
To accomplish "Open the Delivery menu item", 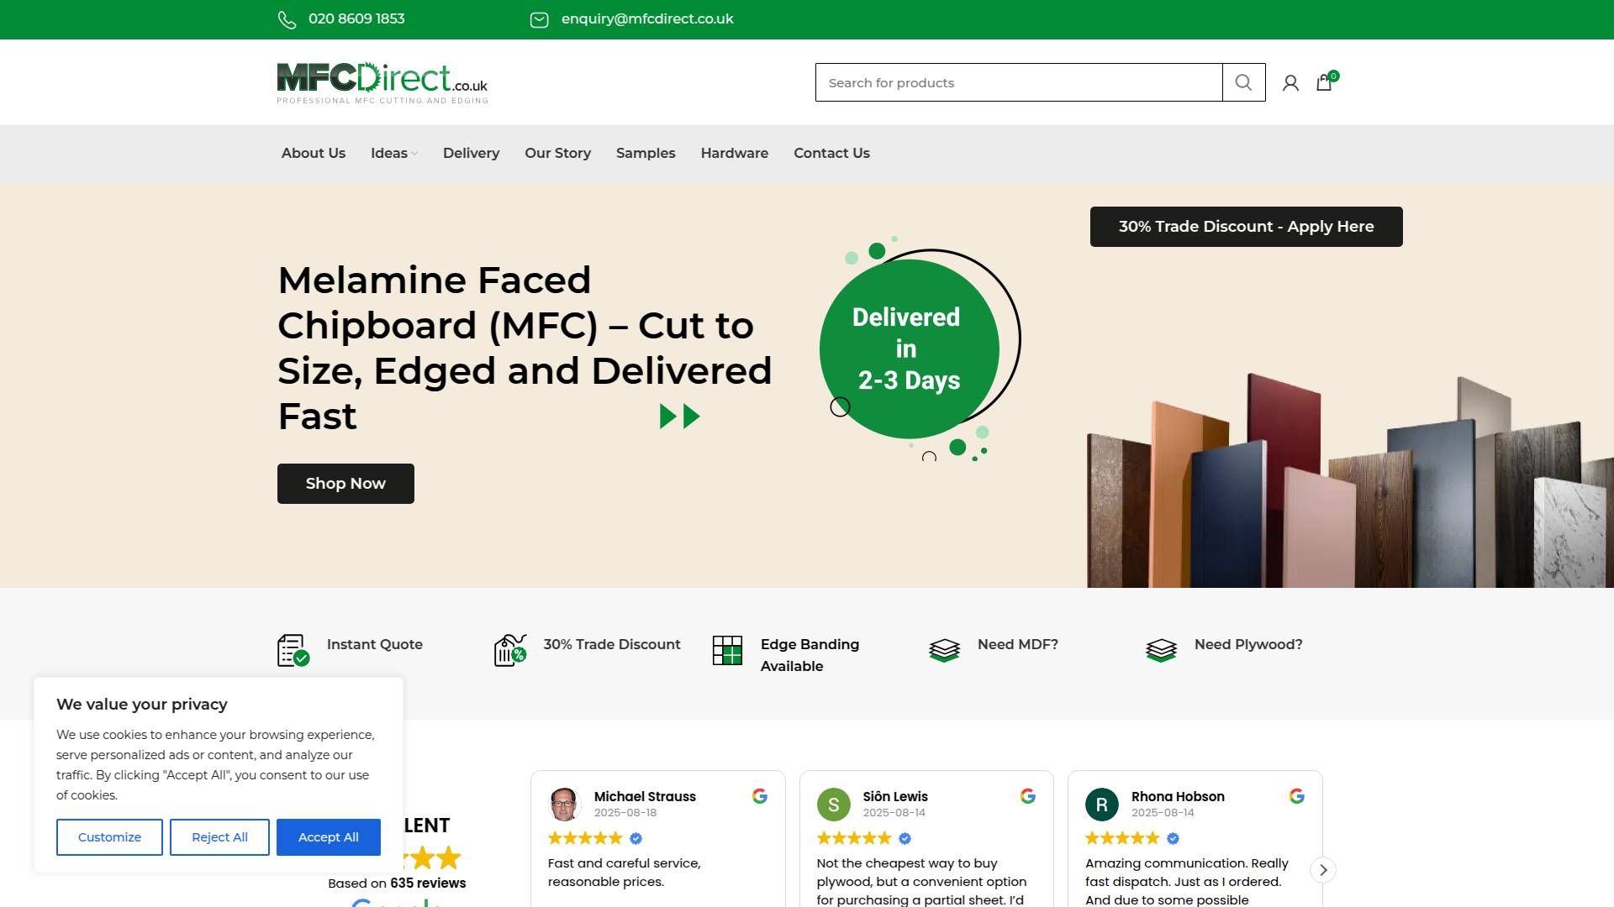I will [x=471, y=153].
